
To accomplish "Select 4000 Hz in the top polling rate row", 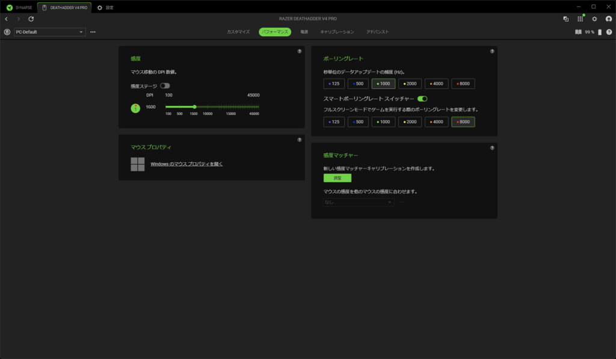I will pyautogui.click(x=437, y=84).
